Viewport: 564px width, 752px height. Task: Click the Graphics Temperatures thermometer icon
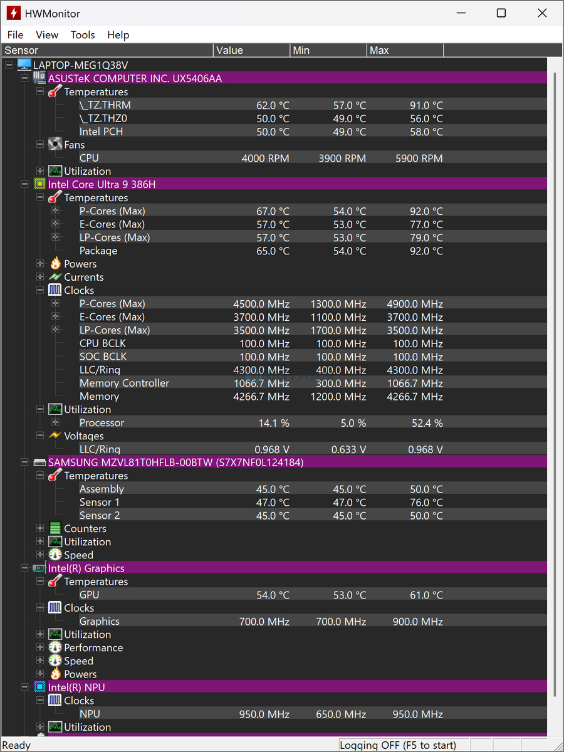[55, 582]
